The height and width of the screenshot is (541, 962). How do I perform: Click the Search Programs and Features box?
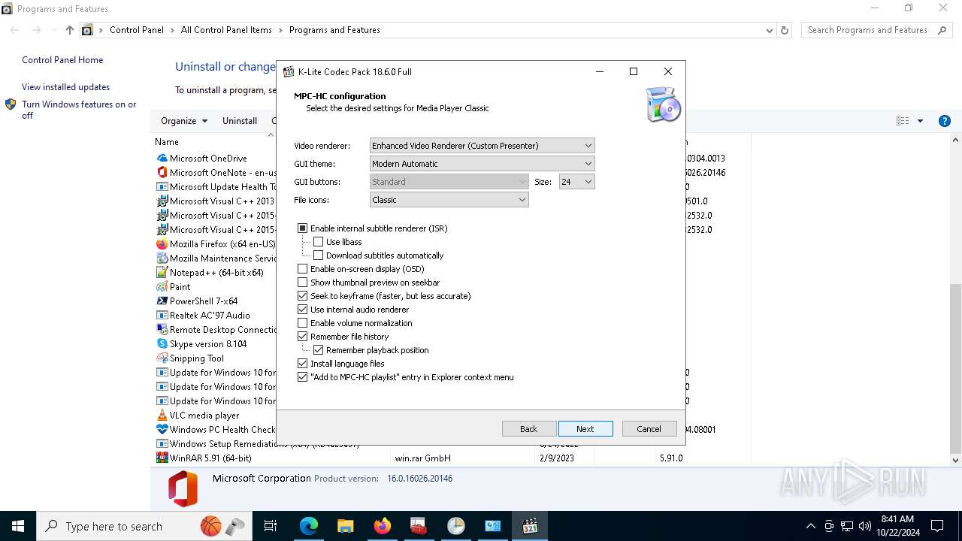pos(876,30)
